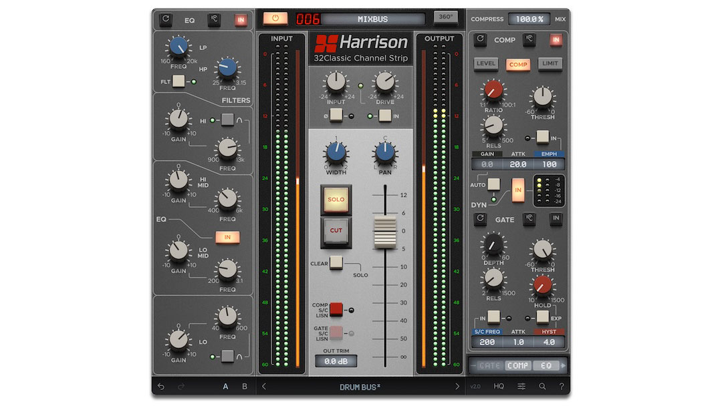This screenshot has width=722, height=406.
Task: Toggle the DRIVE IN button
Action: [x=385, y=116]
